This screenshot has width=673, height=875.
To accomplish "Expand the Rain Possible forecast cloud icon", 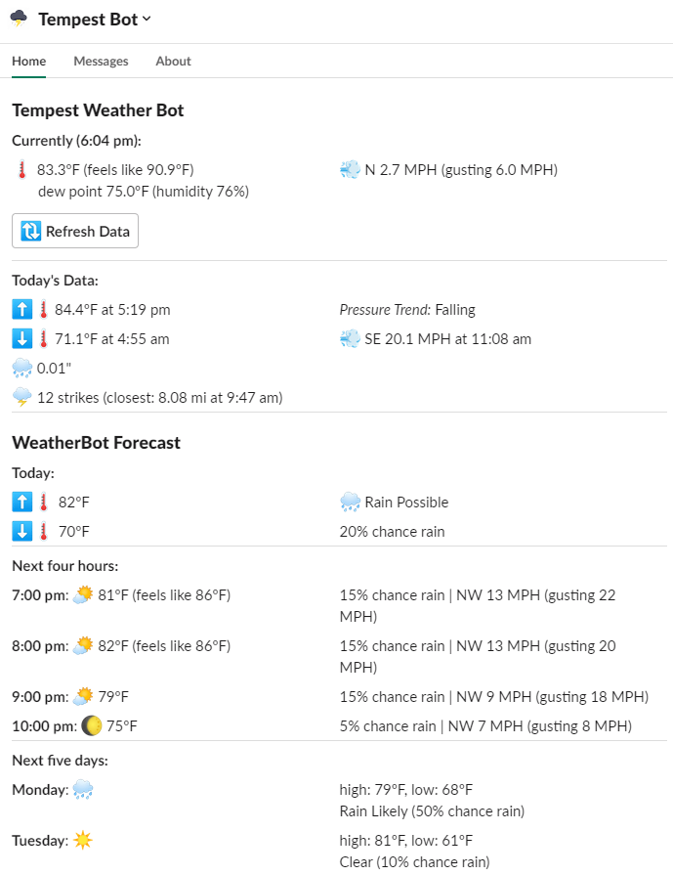I will [350, 502].
